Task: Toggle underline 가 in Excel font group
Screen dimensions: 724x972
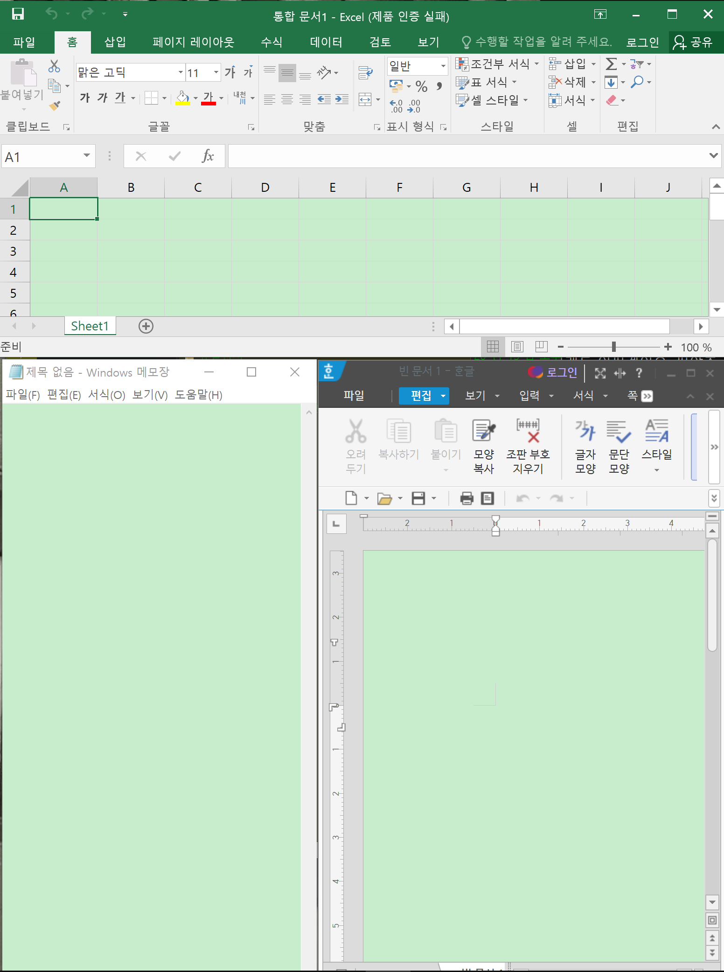Action: pos(120,98)
